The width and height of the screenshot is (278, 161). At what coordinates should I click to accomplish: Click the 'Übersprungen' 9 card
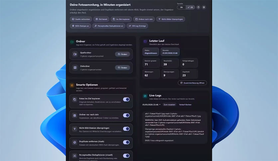(x=170, y=74)
